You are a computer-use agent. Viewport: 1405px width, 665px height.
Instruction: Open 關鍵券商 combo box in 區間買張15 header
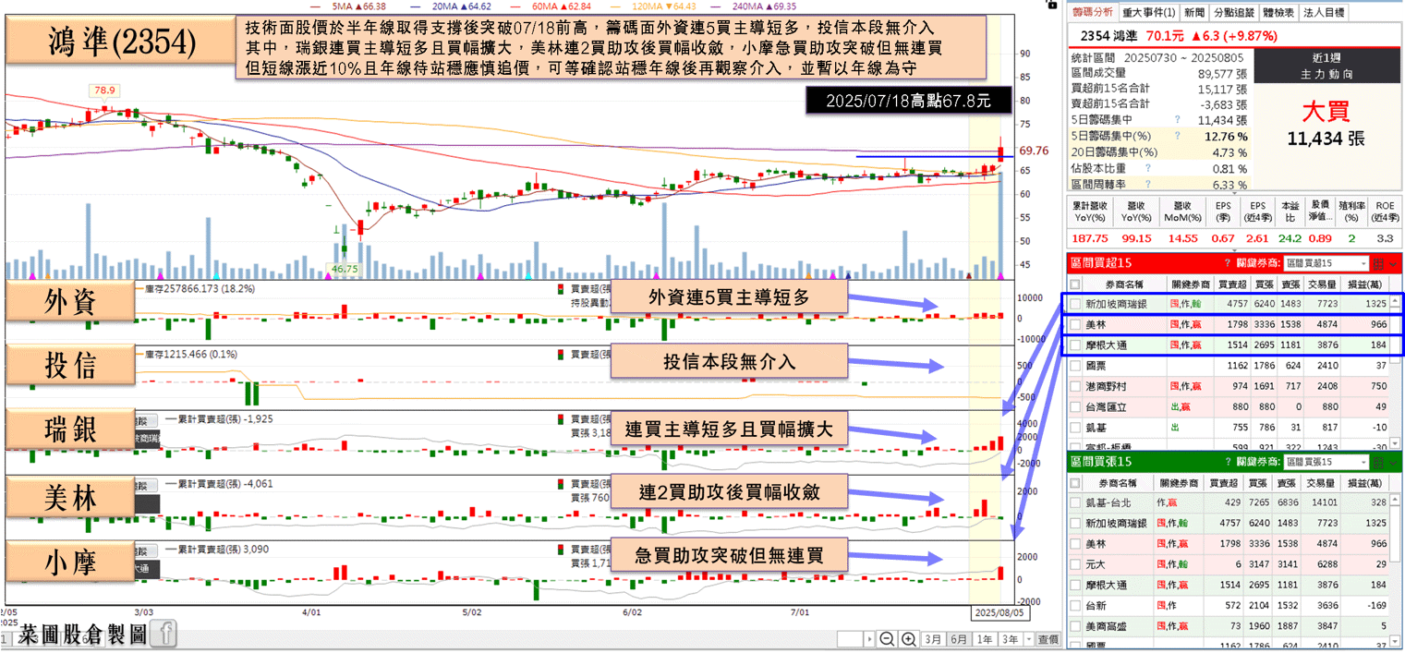1325,461
